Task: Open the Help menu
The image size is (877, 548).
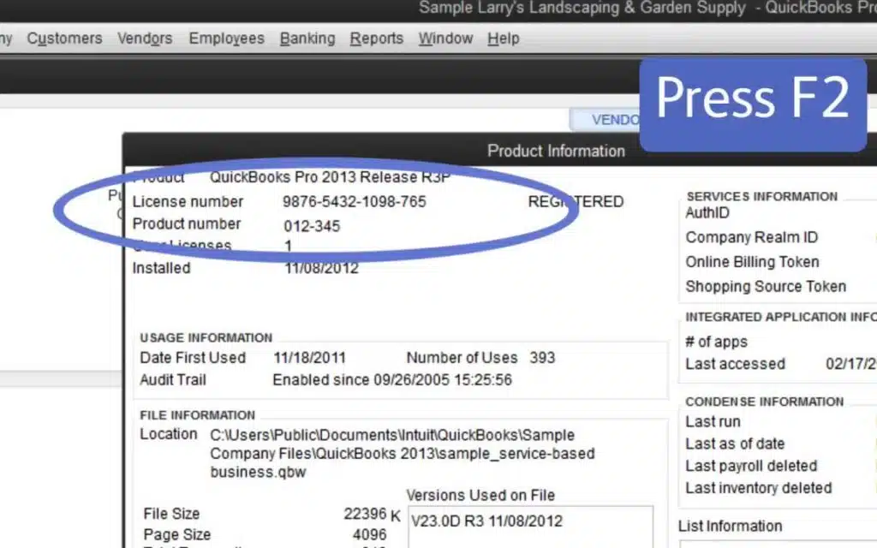Action: tap(504, 38)
